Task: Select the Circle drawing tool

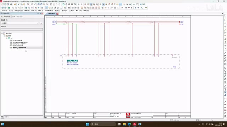Action: pos(225,68)
